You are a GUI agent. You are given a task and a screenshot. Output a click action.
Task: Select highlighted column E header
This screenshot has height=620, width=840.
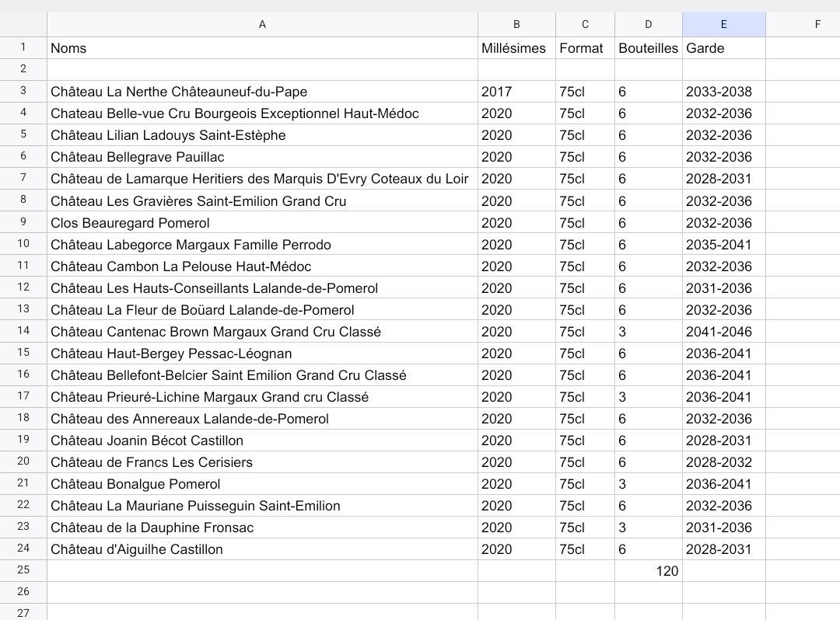pos(724,24)
